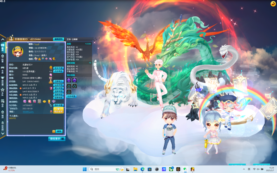This screenshot has width=277, height=173.
Task: Click the career medal icon beside 职业生涯
Action: (51, 68)
